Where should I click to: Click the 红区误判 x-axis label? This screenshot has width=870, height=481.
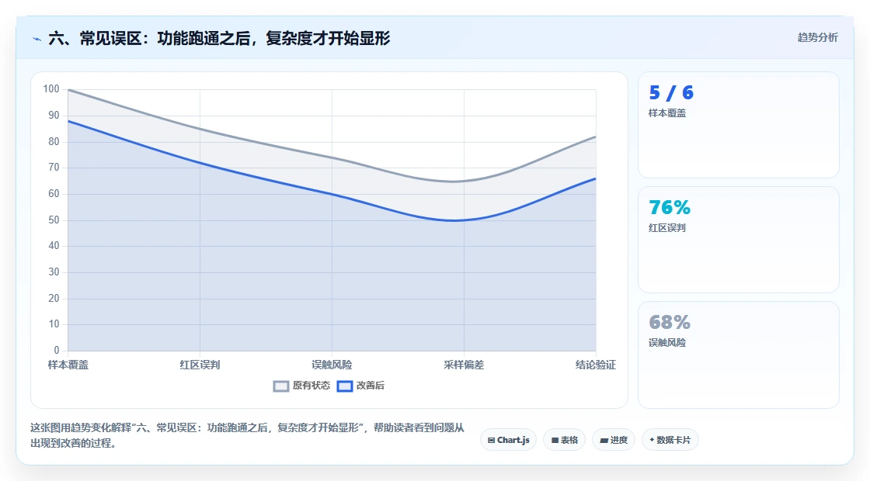click(x=200, y=365)
